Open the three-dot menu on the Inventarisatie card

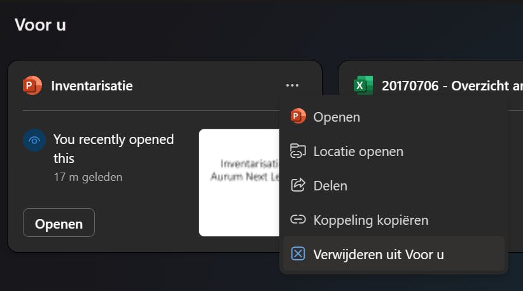(292, 85)
